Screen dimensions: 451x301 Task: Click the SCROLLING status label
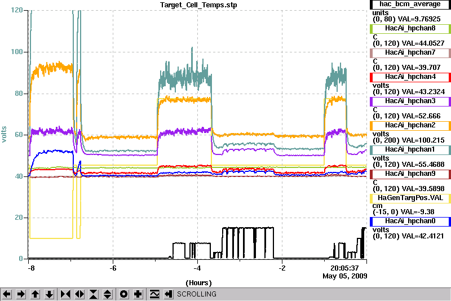coord(196,294)
